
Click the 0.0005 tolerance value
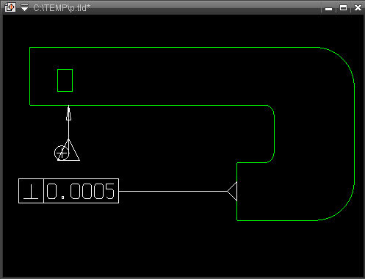click(80, 191)
